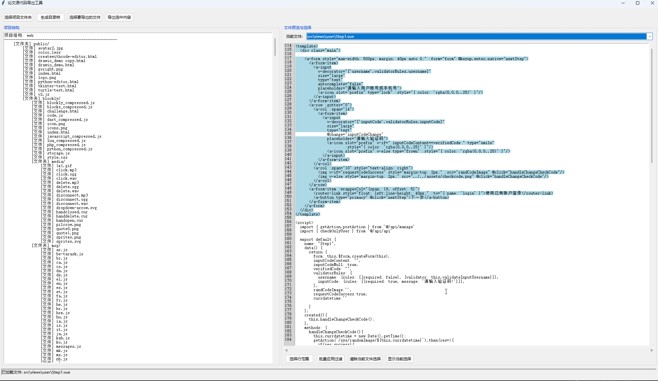
Task: Click the lua_compressed.js entry
Action: [58, 141]
